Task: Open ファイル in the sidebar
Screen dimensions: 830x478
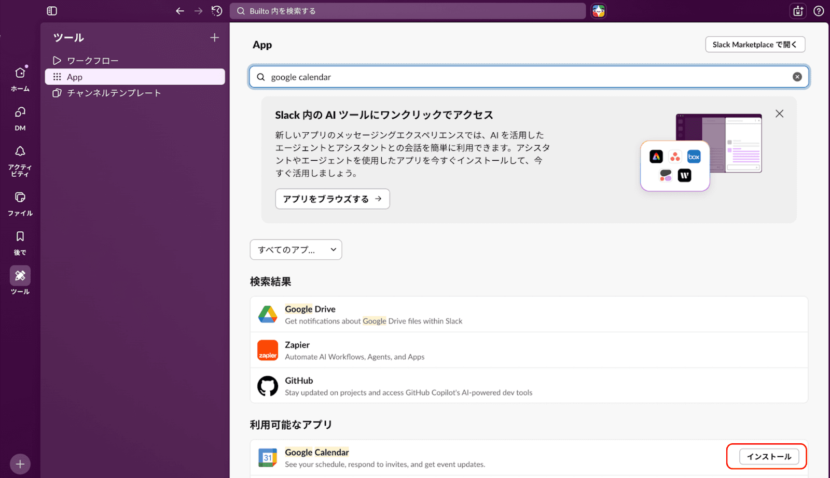Action: 20,204
